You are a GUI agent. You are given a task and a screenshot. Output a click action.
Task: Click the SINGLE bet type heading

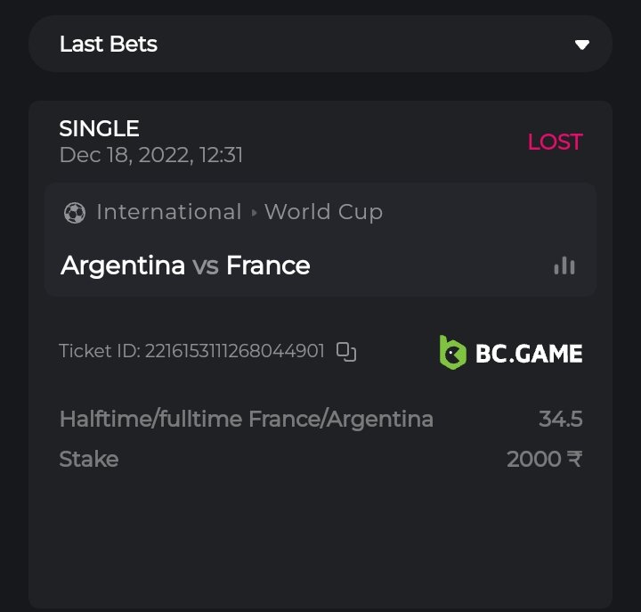click(x=99, y=128)
